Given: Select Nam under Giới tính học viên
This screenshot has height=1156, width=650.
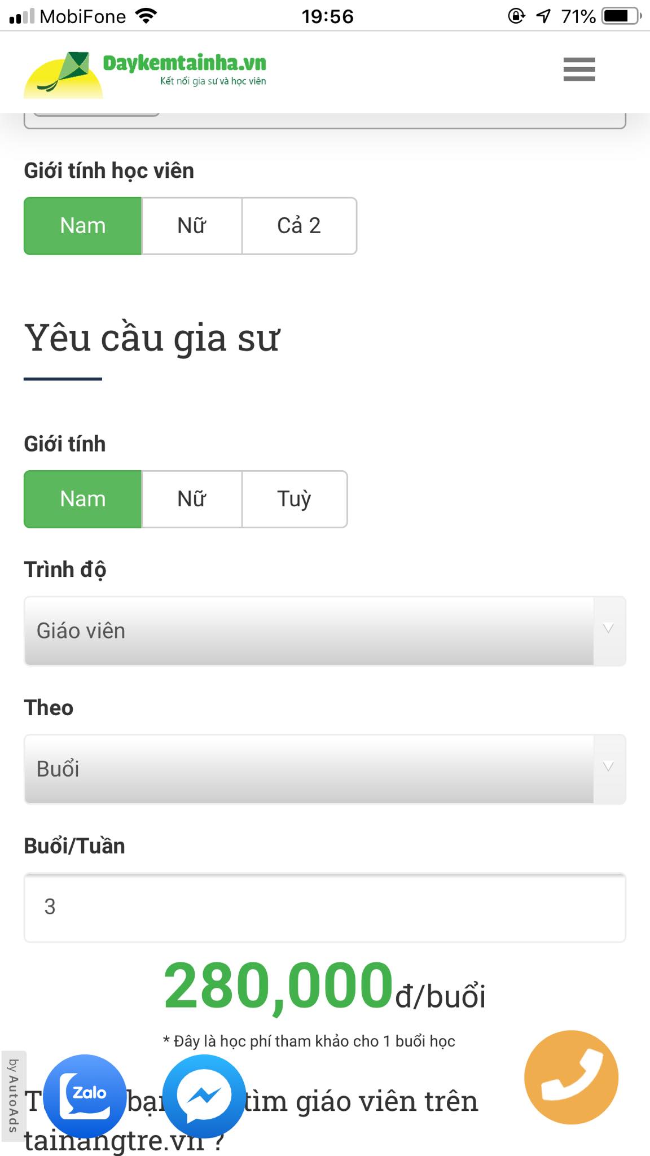Looking at the screenshot, I should (83, 226).
